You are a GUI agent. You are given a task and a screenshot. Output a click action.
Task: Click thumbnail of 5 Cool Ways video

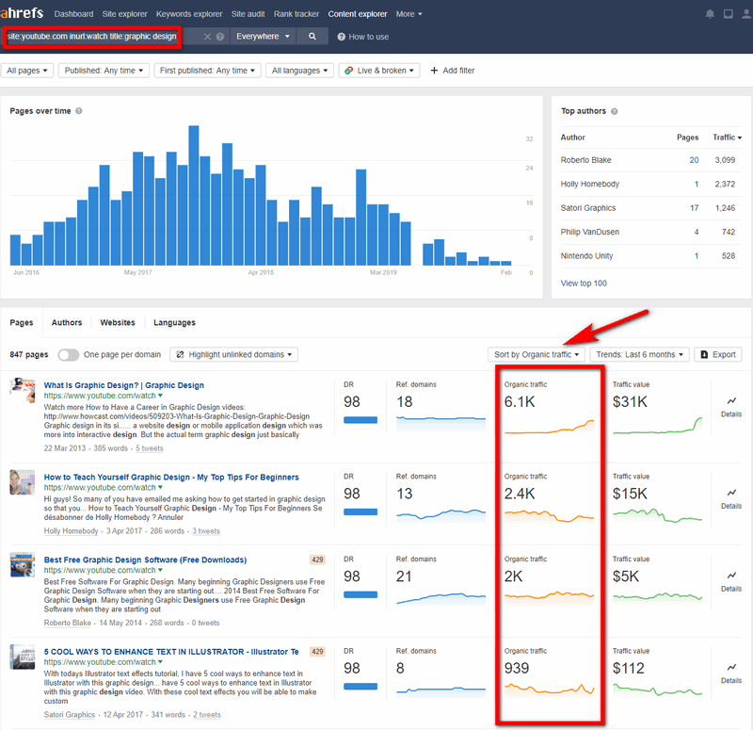coord(23,657)
